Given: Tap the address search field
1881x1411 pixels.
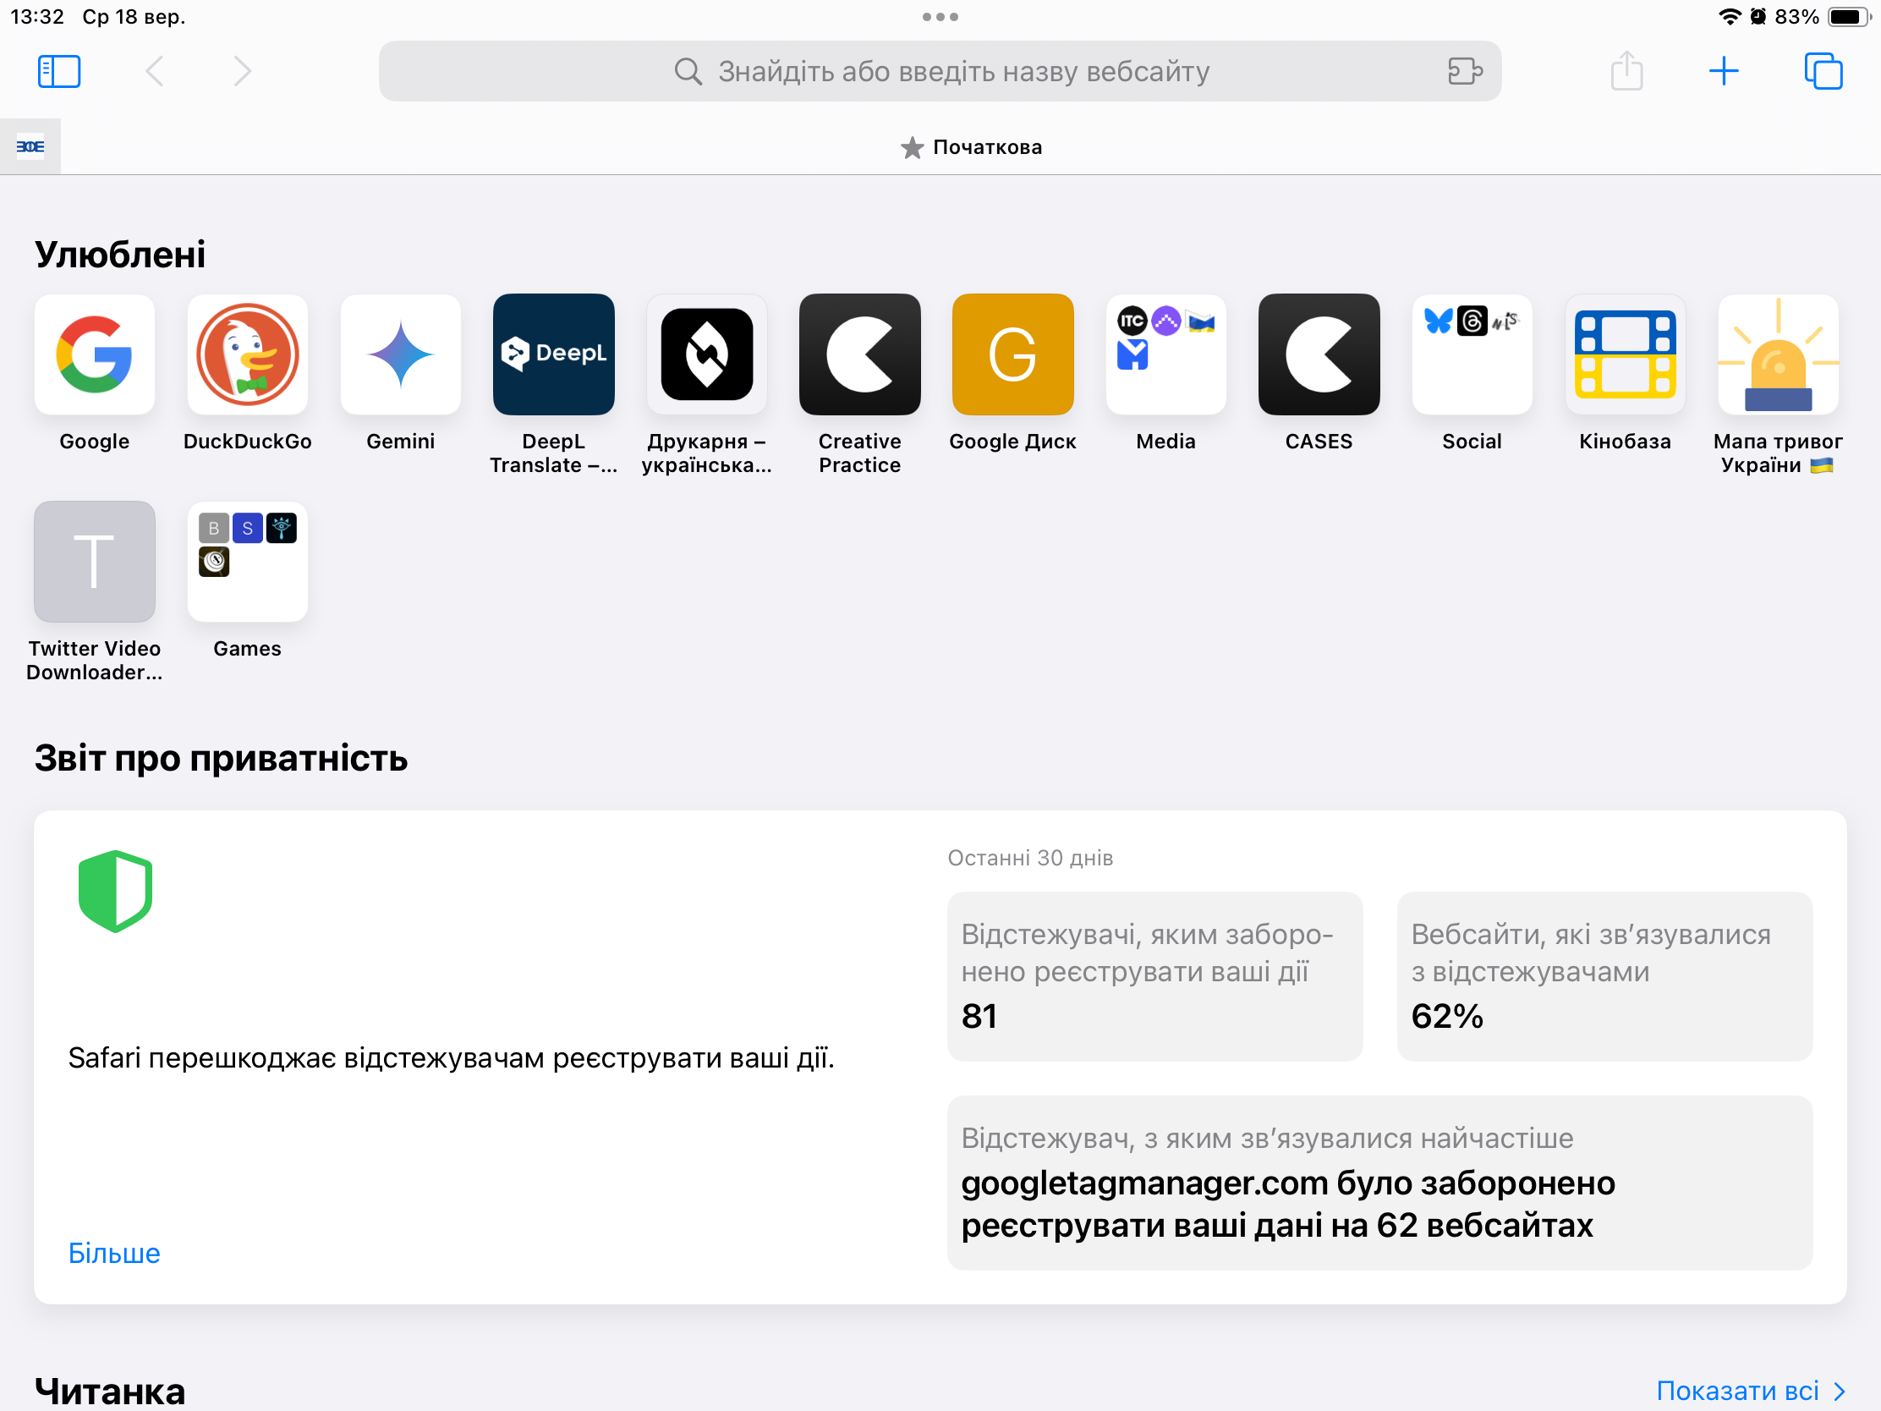Looking at the screenshot, I should point(940,71).
